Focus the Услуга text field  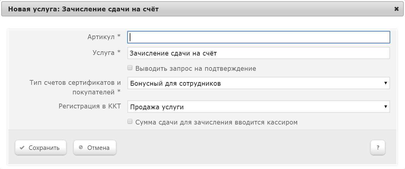(259, 53)
